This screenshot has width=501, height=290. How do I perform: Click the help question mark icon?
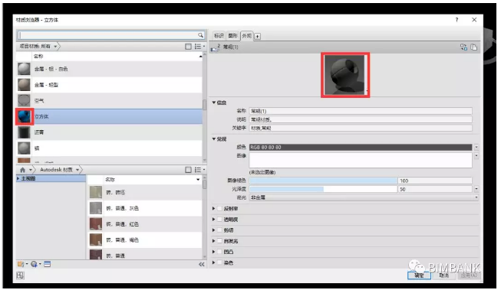coord(457,20)
